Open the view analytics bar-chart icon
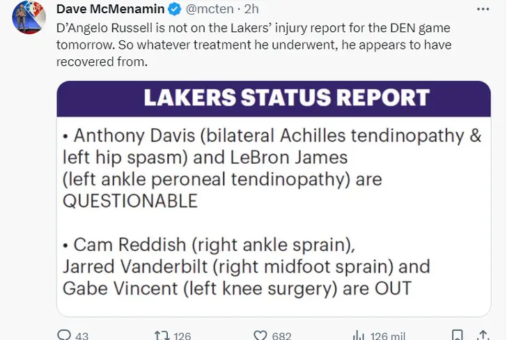This screenshot has height=340, width=507. click(x=359, y=335)
